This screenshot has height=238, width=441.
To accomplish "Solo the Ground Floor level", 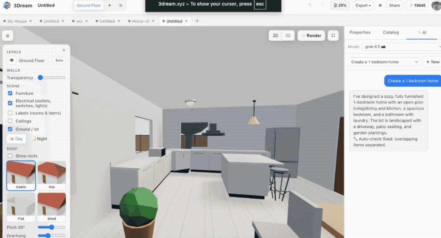I will point(59,60).
